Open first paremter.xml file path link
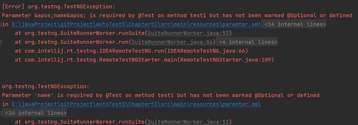Screen dimensions: 358x125 [136, 24]
